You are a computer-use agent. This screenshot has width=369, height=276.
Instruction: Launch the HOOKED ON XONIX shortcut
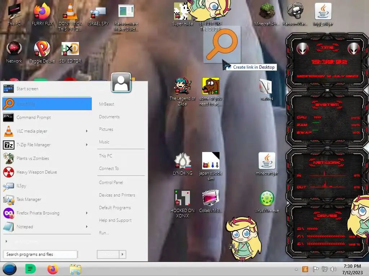pyautogui.click(x=182, y=204)
